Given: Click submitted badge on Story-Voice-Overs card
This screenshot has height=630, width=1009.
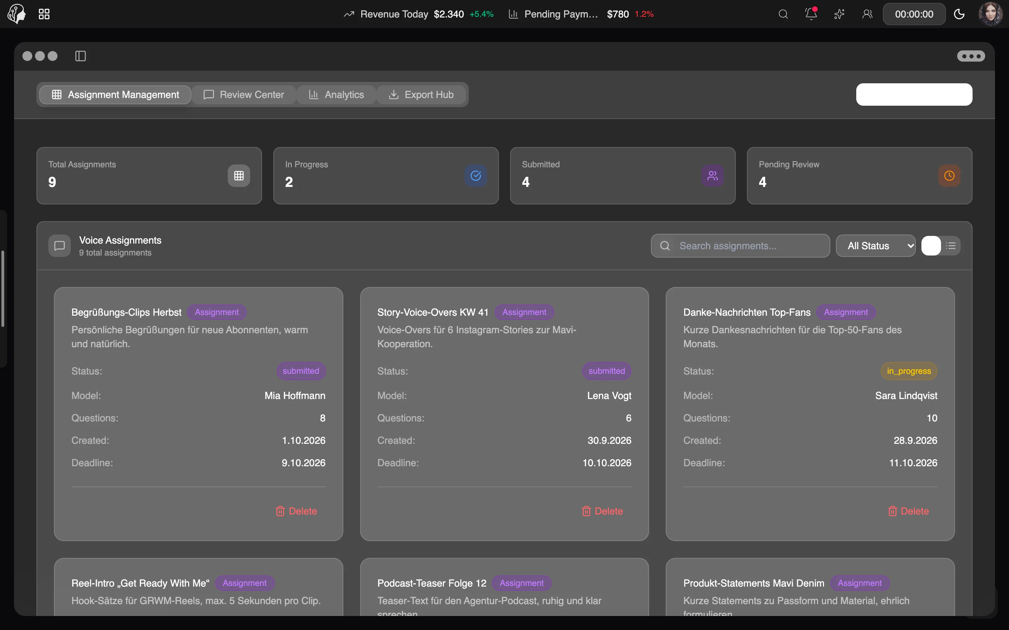Looking at the screenshot, I should pyautogui.click(x=607, y=371).
